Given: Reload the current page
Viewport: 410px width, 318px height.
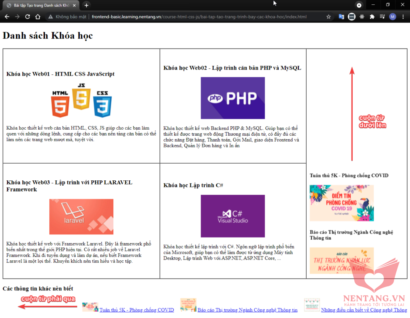Looking at the screenshot, I should tap(28, 17).
